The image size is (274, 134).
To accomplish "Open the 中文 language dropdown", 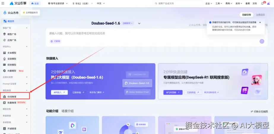I will coord(101,3).
